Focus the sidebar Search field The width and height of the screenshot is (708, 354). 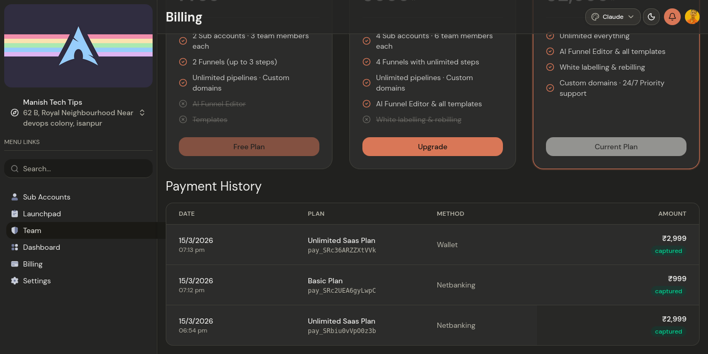79,169
